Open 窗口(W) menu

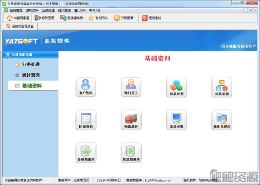(80, 10)
